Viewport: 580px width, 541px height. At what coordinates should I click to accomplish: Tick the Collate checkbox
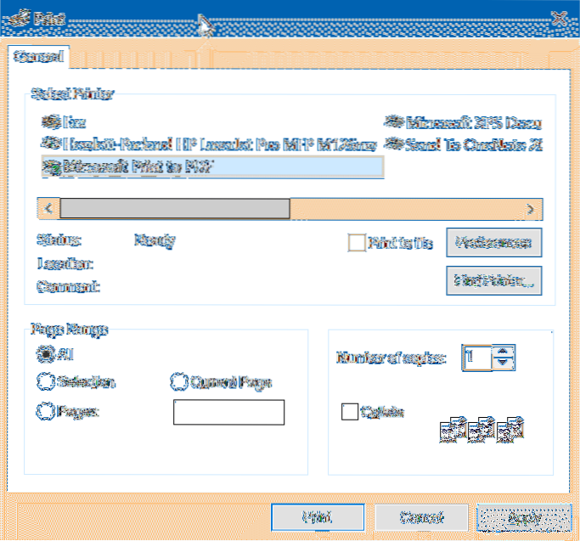coord(349,412)
